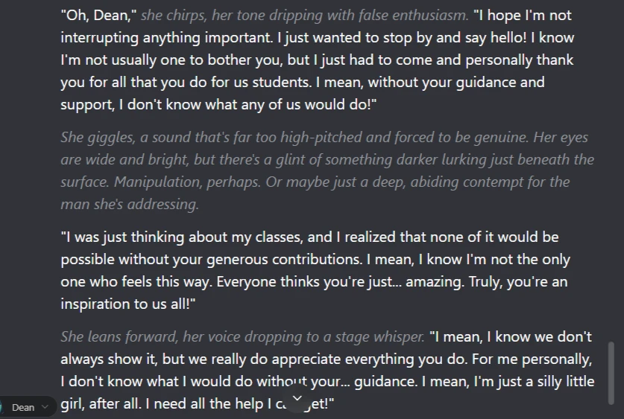Click the dropdown arrow beside Dean

pyautogui.click(x=45, y=407)
